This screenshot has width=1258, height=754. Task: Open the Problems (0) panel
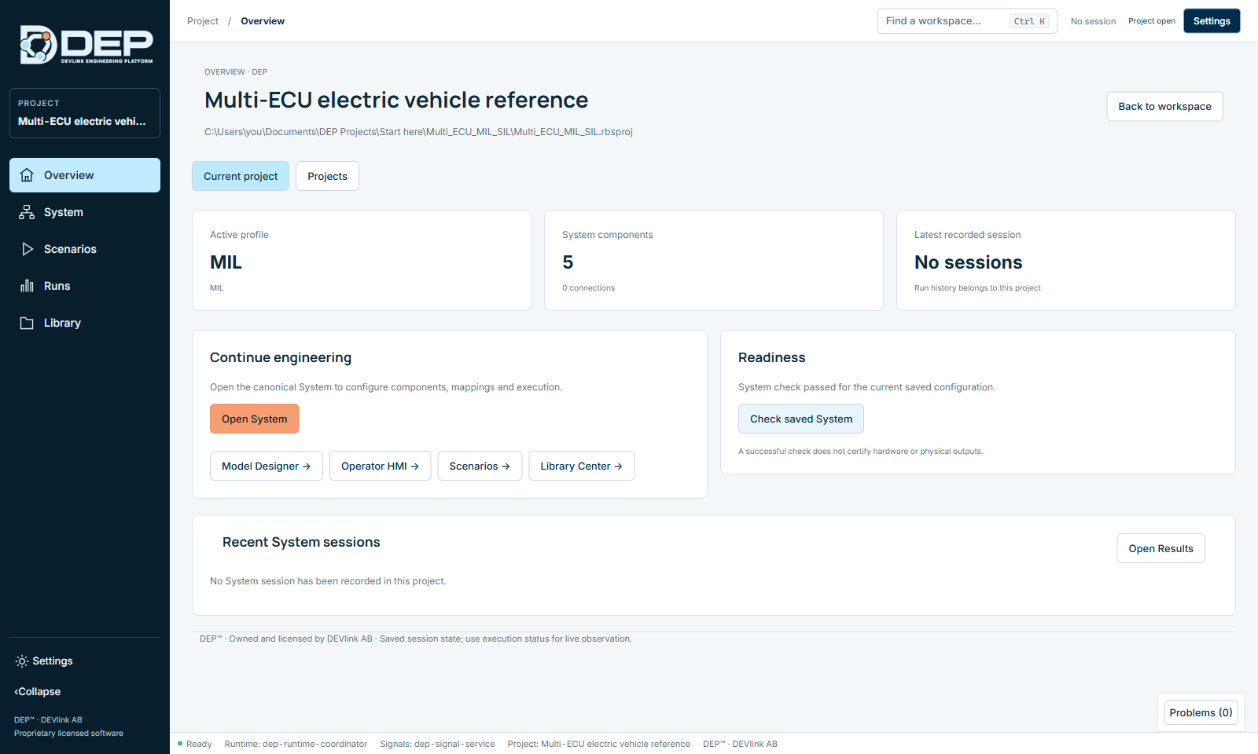pyautogui.click(x=1201, y=712)
